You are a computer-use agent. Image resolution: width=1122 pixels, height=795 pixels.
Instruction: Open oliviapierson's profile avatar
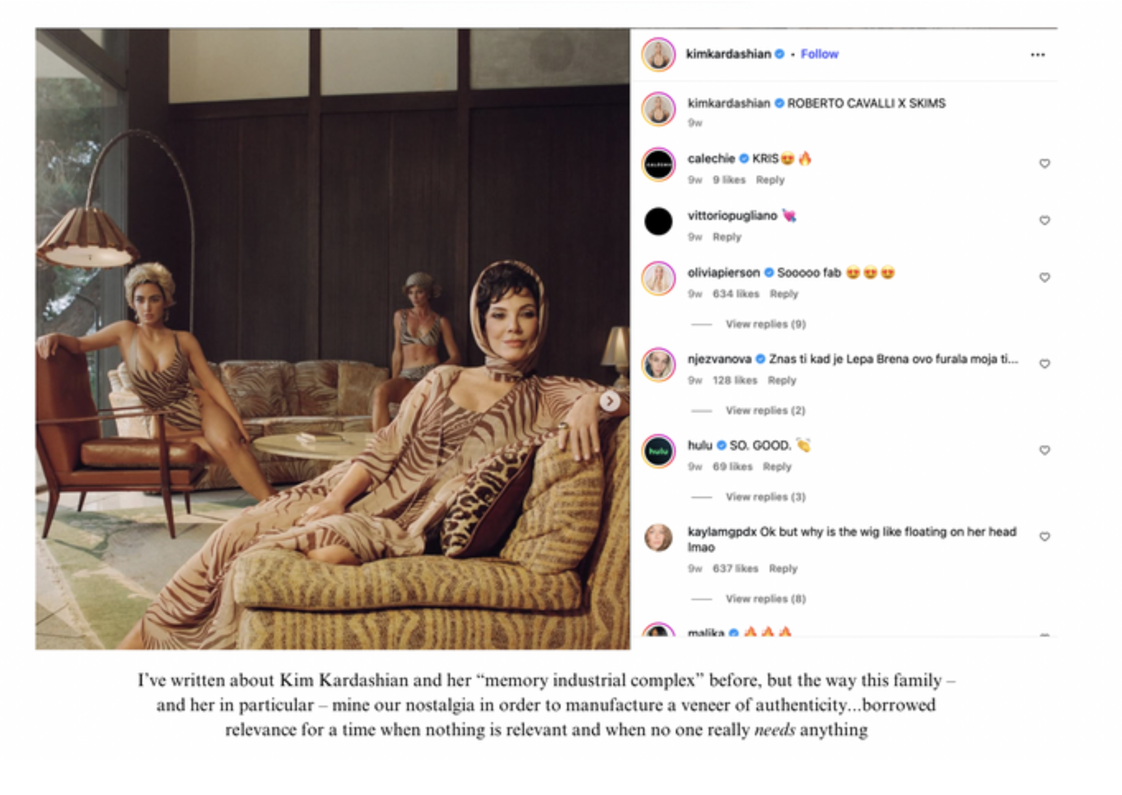[658, 279]
